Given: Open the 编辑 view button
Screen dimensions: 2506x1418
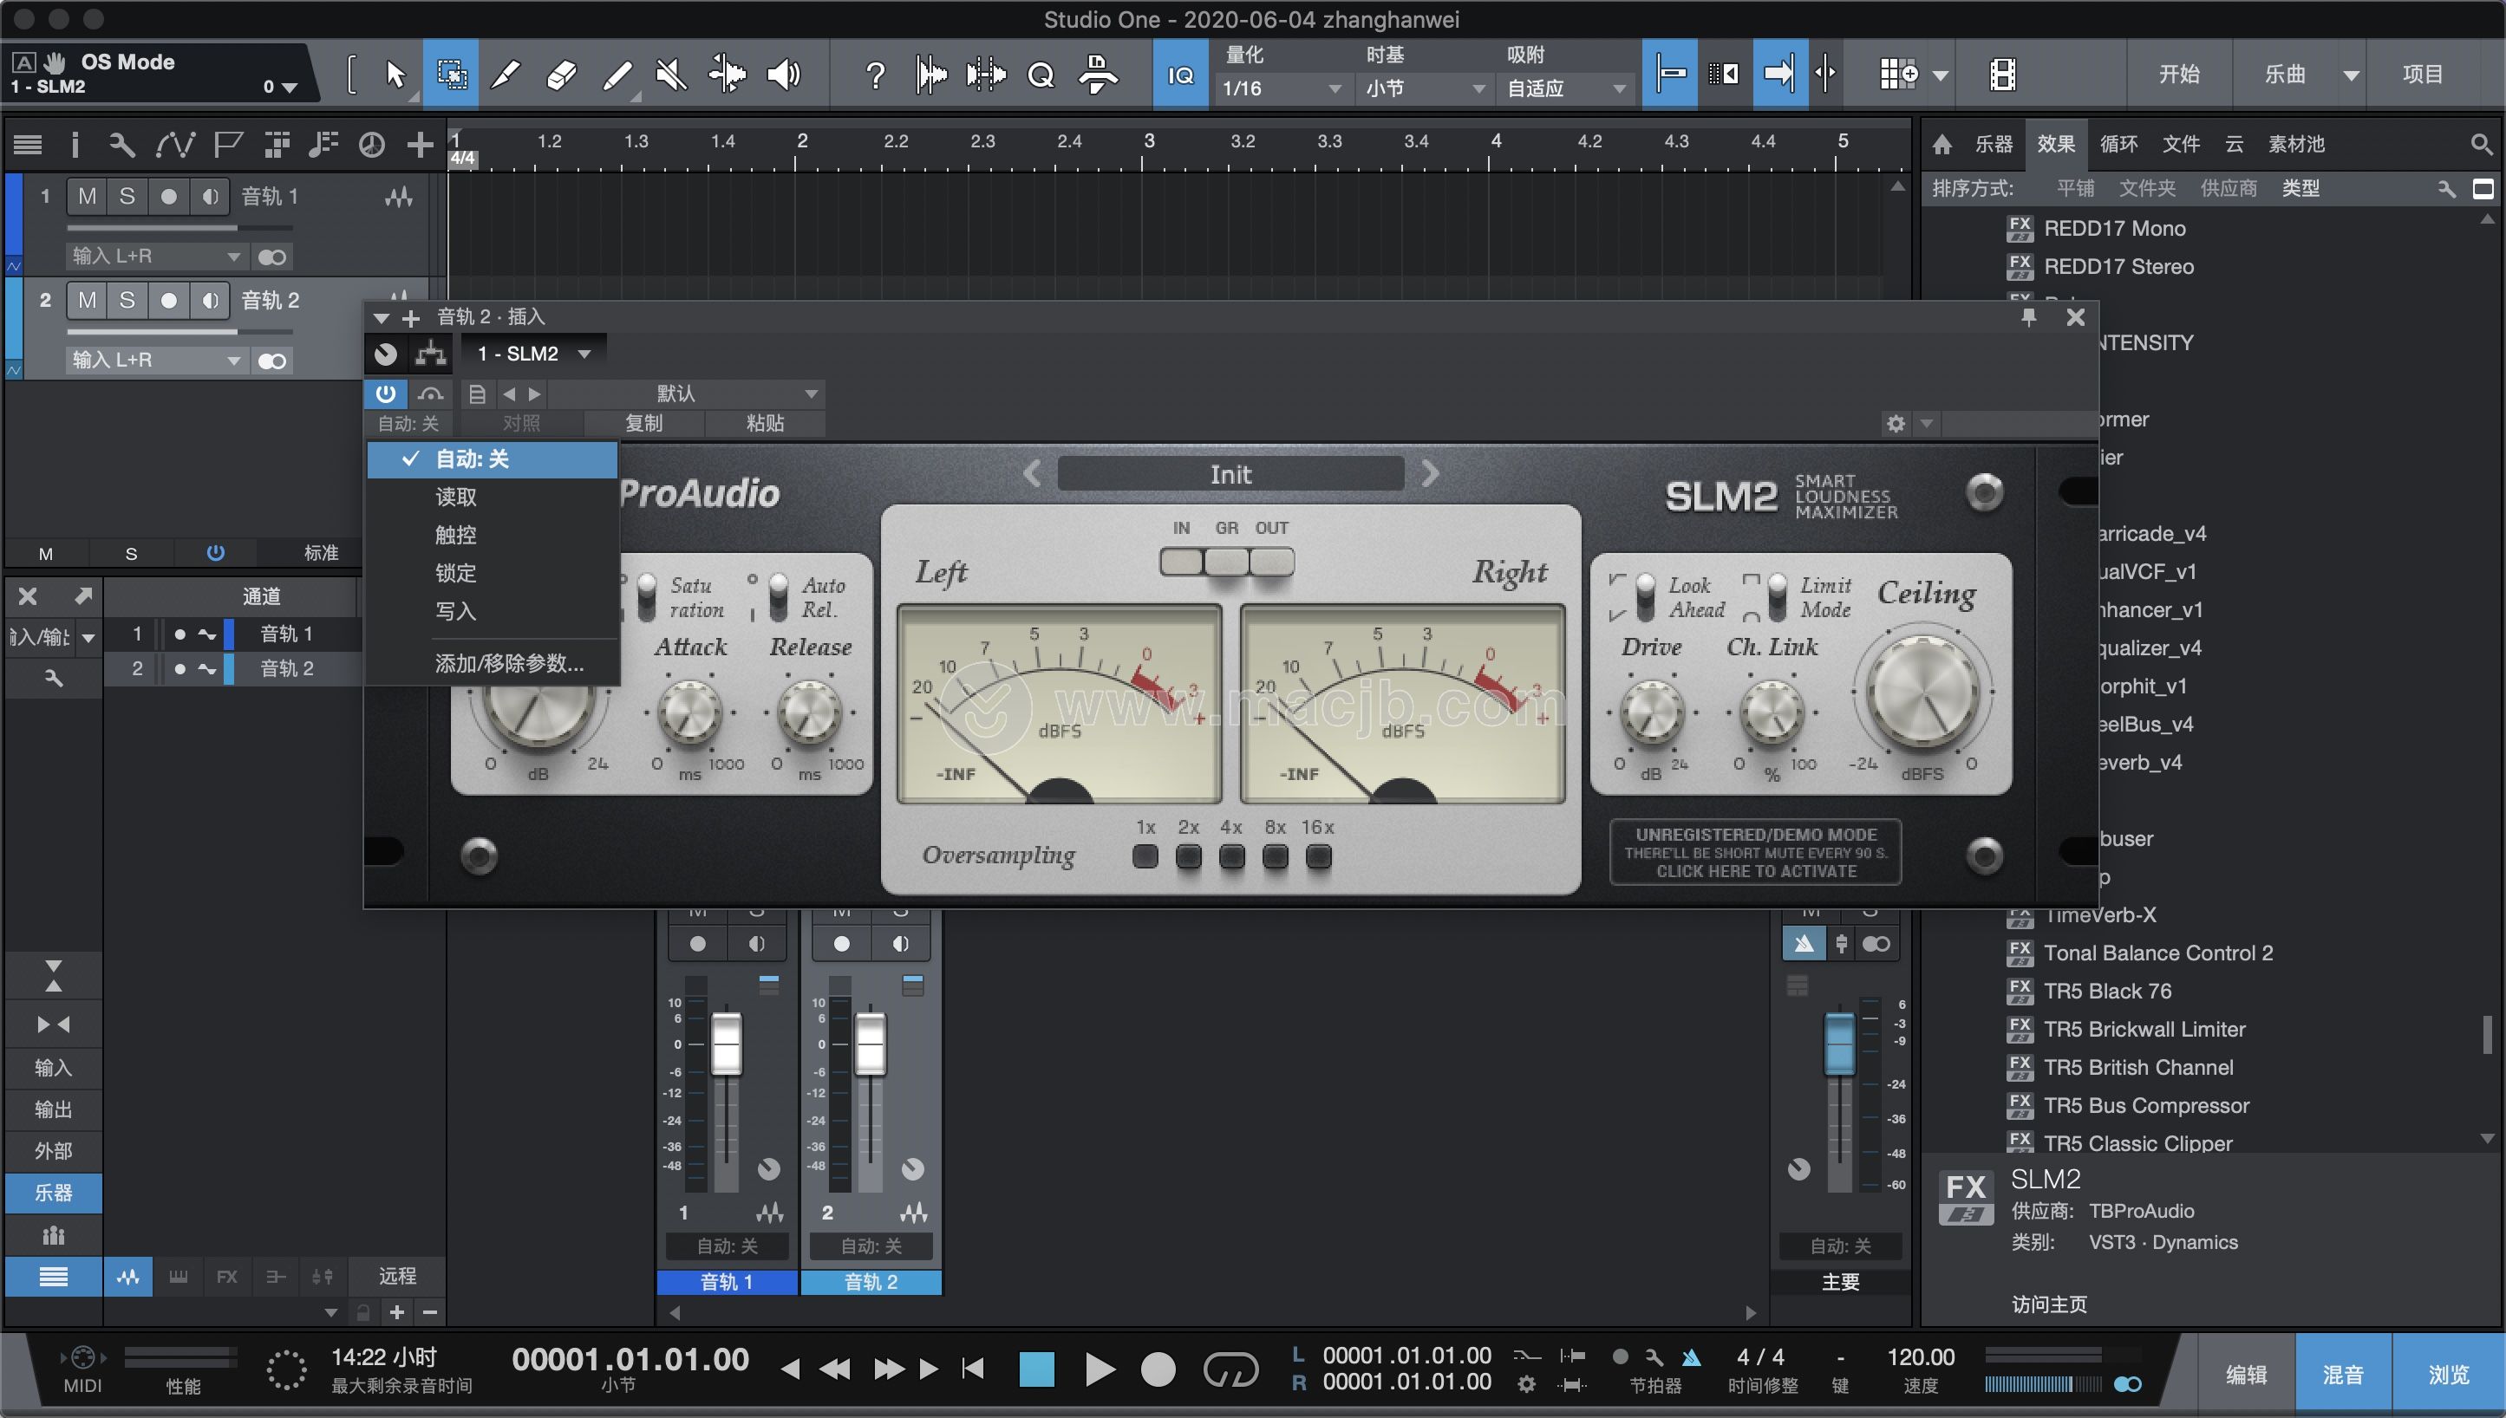Looking at the screenshot, I should 2245,1374.
